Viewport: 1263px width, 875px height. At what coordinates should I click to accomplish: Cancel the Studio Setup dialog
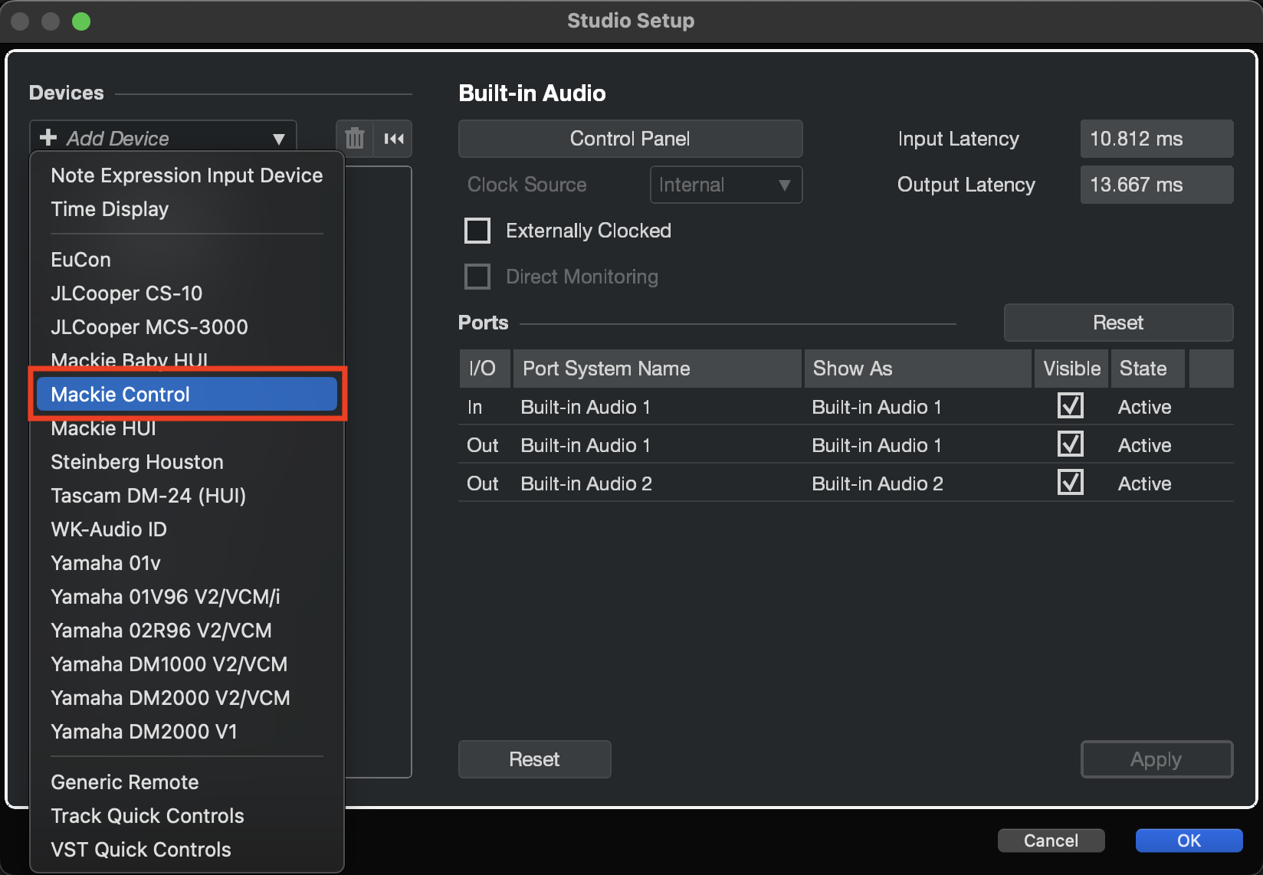[x=1051, y=841]
